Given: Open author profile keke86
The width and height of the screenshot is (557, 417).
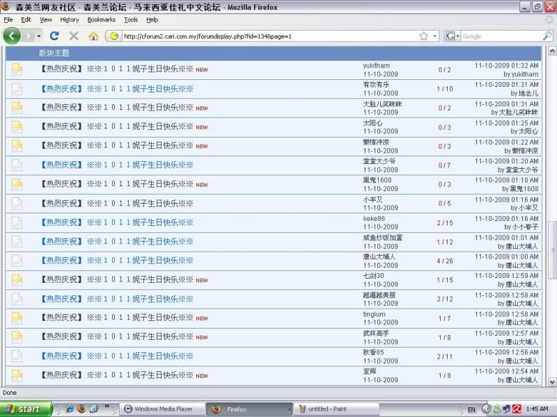Looking at the screenshot, I should tap(374, 218).
